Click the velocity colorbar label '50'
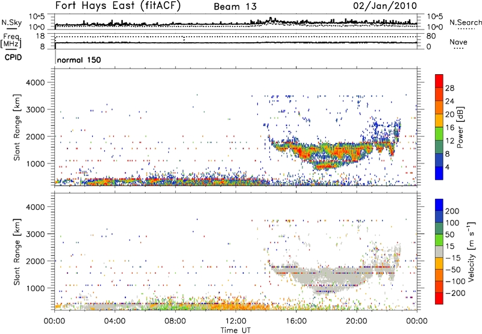This screenshot has height=334, width=482. point(450,235)
